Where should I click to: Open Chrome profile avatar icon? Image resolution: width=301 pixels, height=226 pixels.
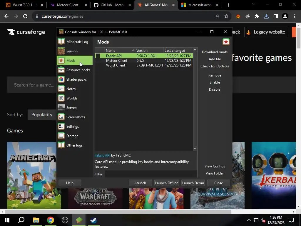[285, 16]
